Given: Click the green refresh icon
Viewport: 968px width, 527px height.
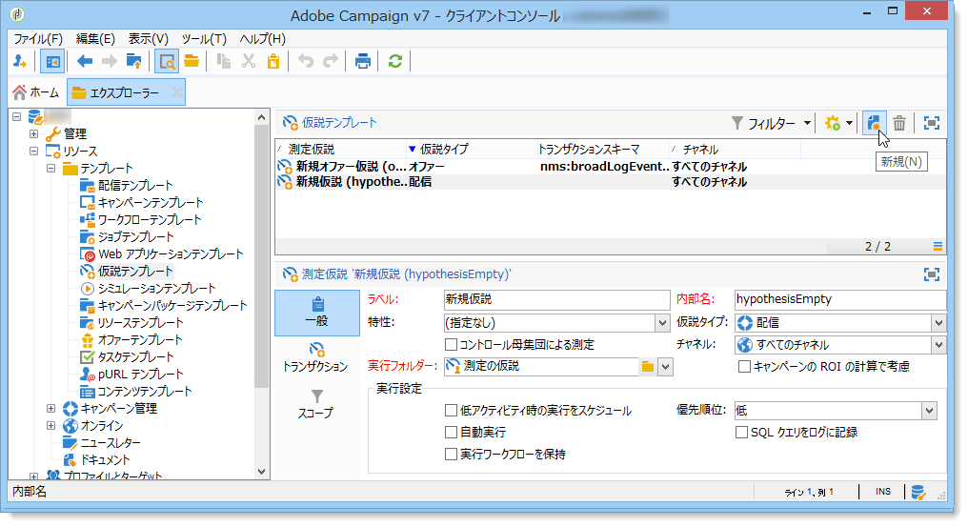Looking at the screenshot, I should pos(395,61).
